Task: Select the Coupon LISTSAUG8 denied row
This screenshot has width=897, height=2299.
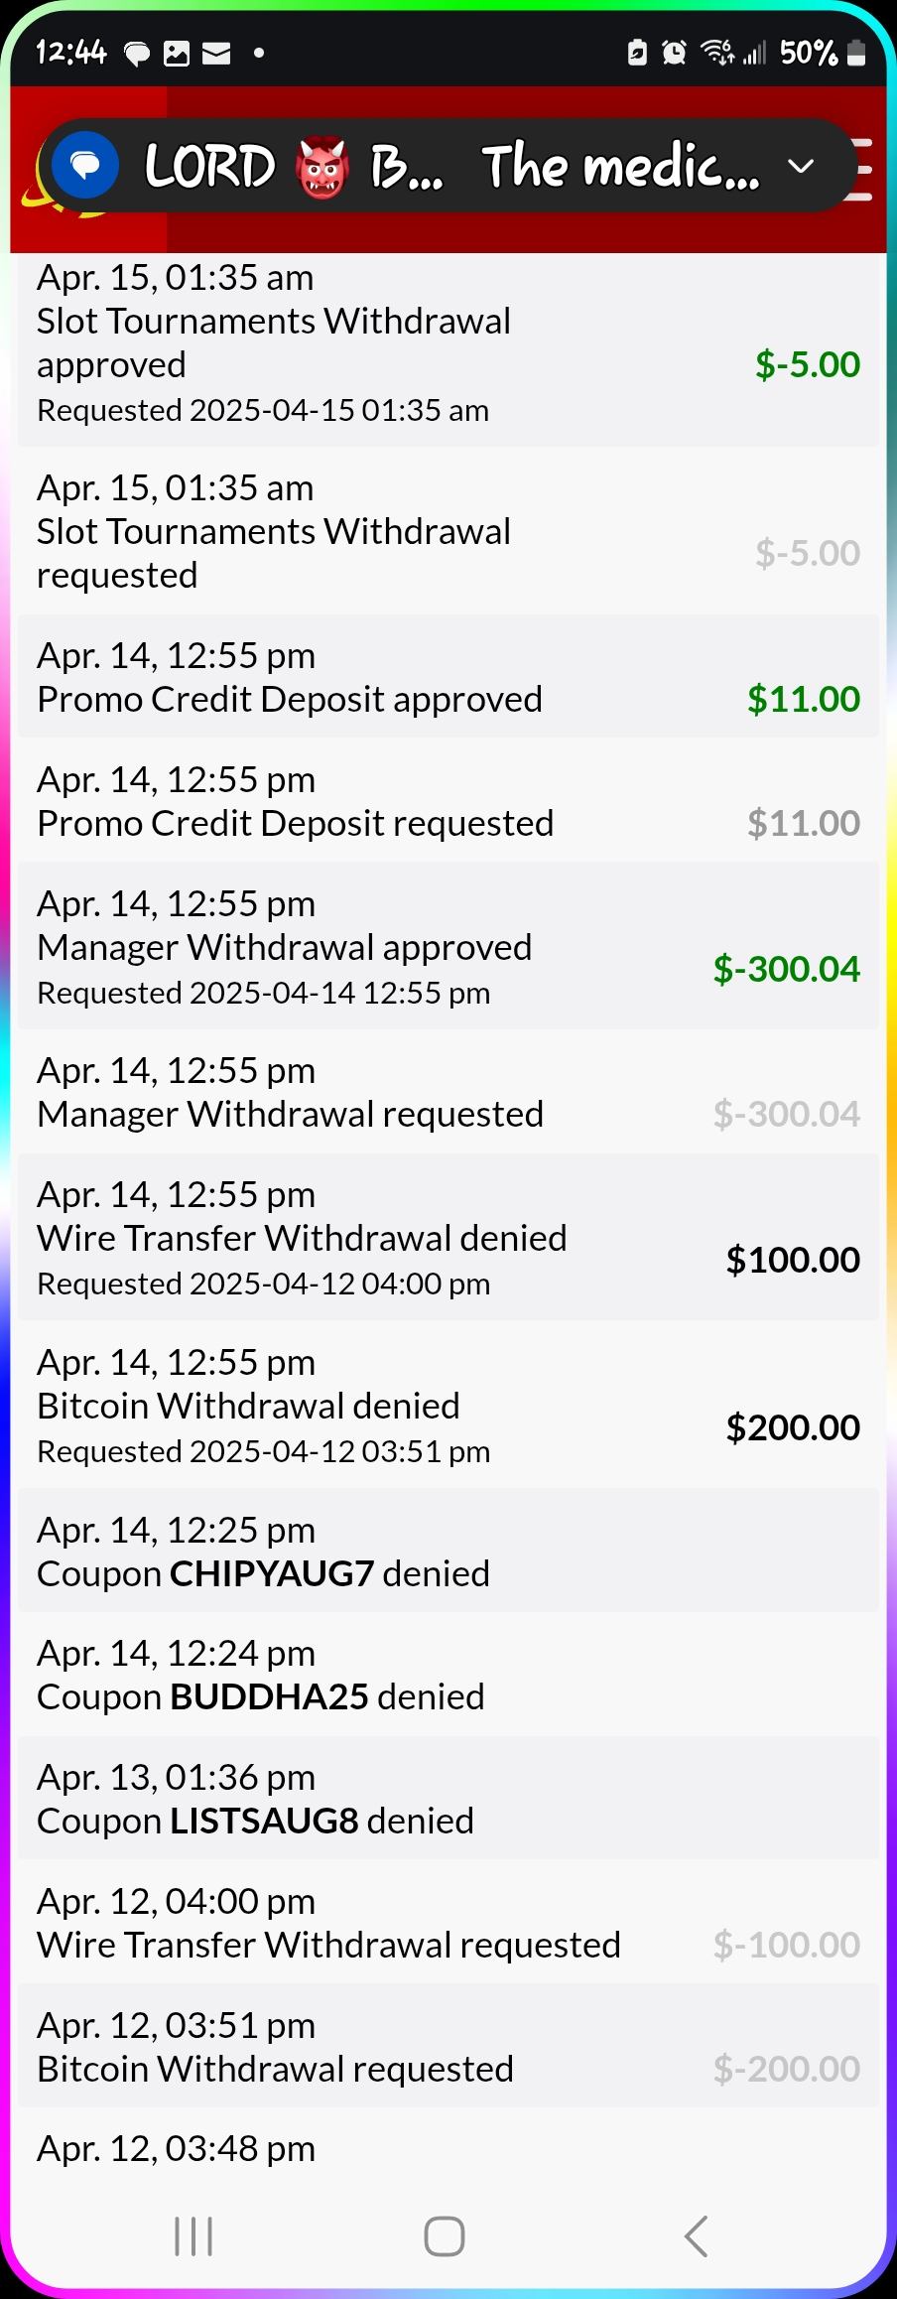Action: point(447,1799)
